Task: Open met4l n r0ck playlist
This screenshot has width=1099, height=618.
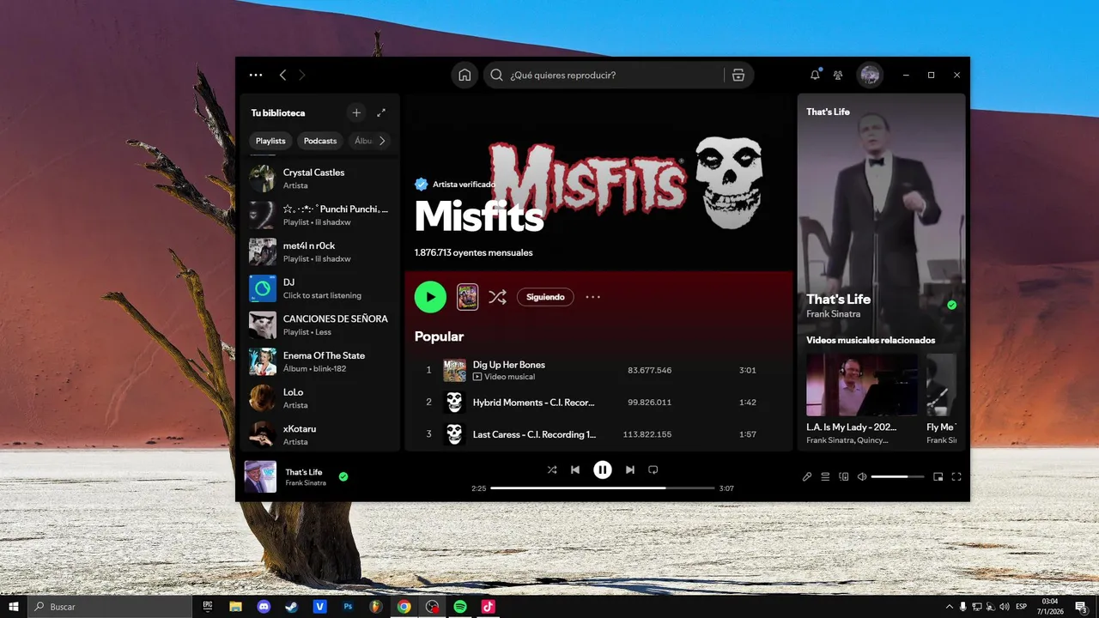Action: tap(320, 251)
